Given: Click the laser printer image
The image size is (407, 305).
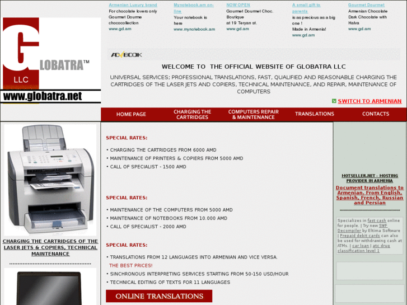Looking at the screenshot, I should point(50,180).
